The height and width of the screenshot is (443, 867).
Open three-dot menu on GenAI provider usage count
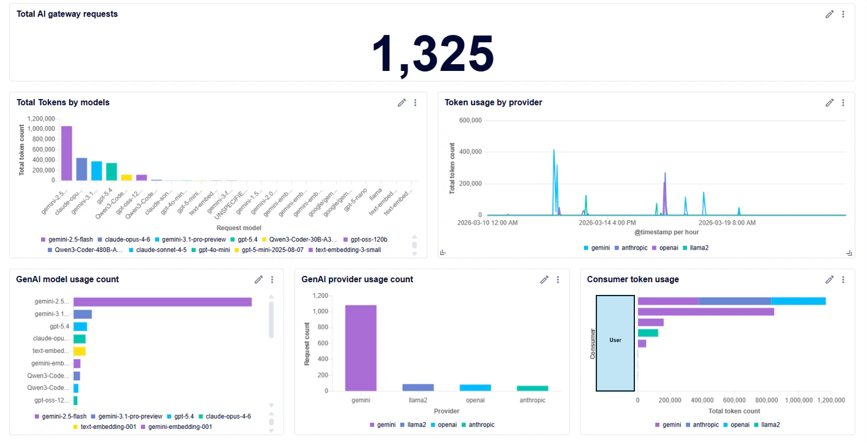558,280
